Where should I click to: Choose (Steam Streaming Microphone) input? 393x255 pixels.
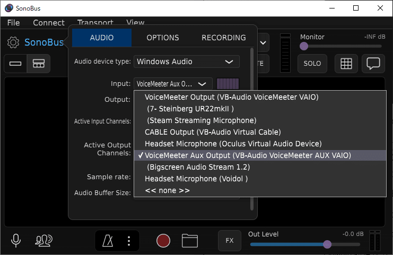point(260,120)
